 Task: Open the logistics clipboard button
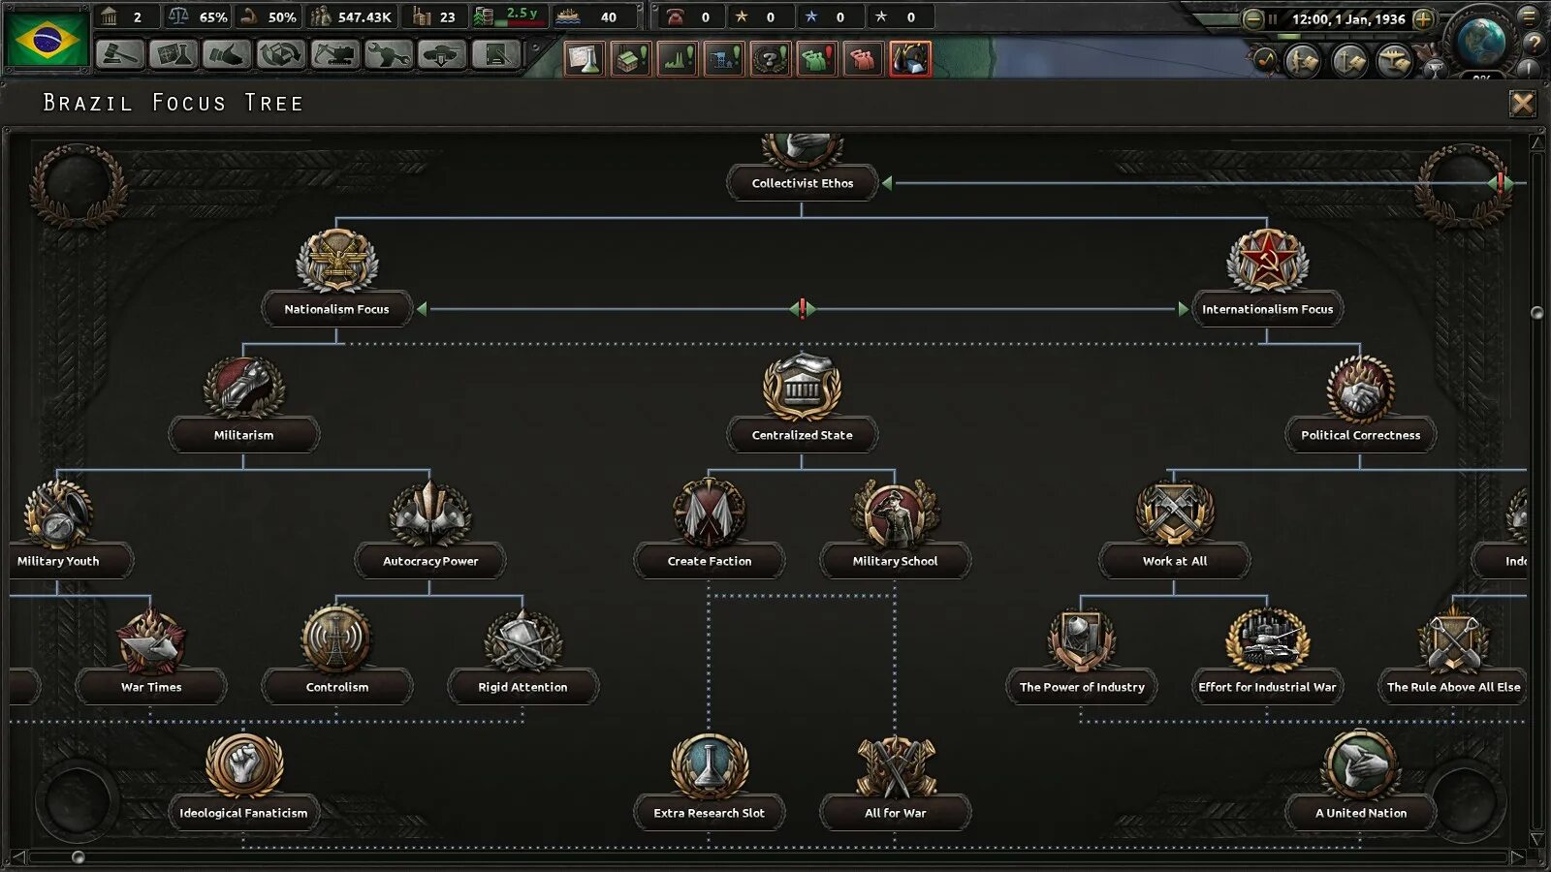pyautogui.click(x=495, y=55)
